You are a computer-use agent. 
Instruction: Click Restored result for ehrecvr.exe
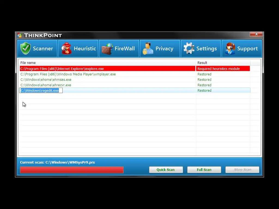point(204,85)
